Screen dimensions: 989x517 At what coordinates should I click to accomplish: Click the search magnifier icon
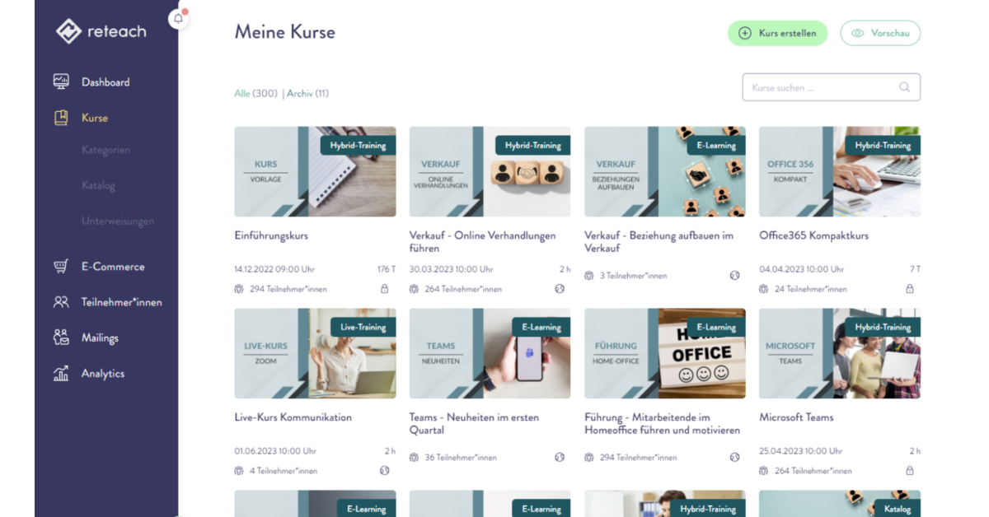click(x=904, y=87)
